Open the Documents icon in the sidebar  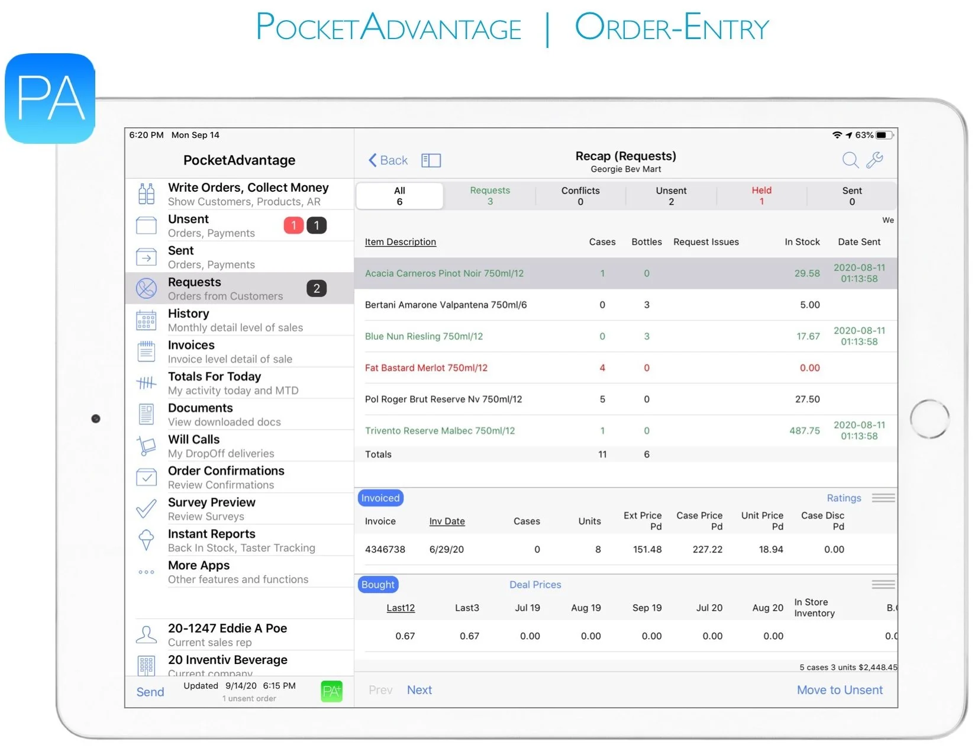pos(146,414)
